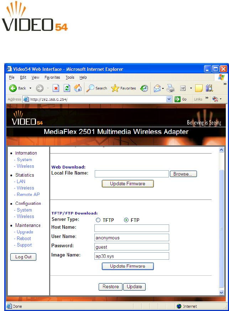This screenshot has width=229, height=311.
Task: Expand the address bar dropdown
Action: click(169, 99)
